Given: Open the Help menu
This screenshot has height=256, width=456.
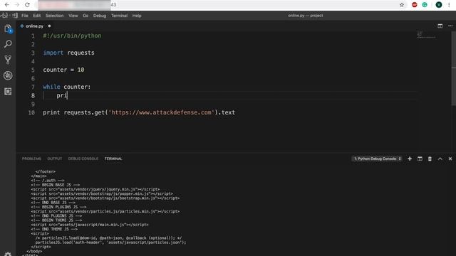Looking at the screenshot, I should click(137, 16).
